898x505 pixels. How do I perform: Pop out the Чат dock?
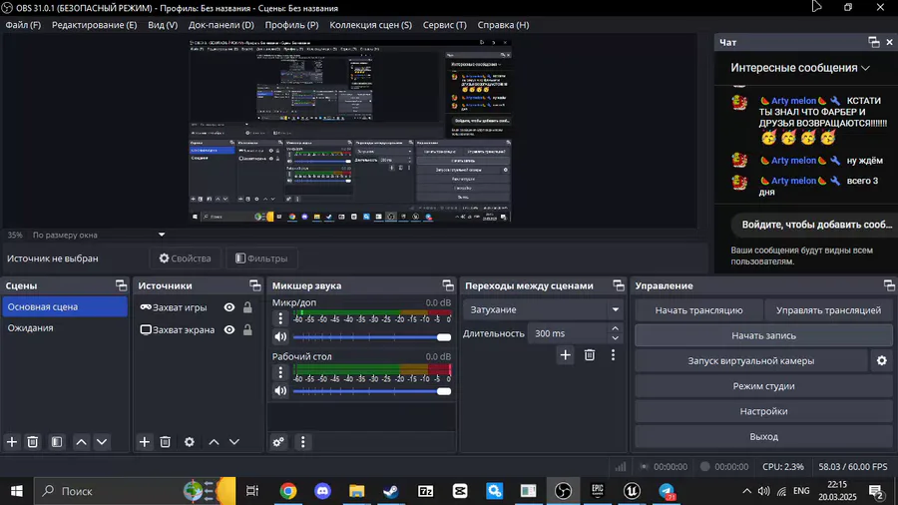[873, 42]
